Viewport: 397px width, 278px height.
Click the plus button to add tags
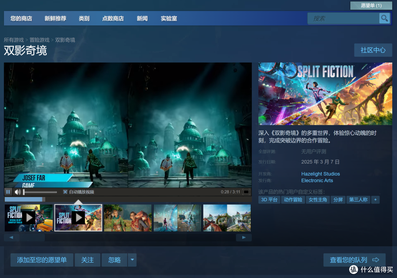tap(375, 200)
